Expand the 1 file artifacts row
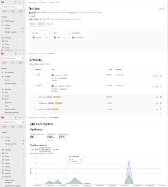The width and height of the screenshot is (168, 187). [35, 75]
